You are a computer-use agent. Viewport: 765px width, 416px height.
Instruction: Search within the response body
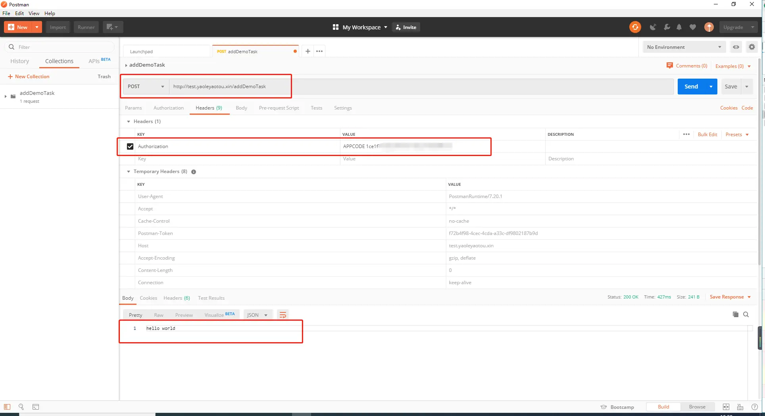[746, 314]
